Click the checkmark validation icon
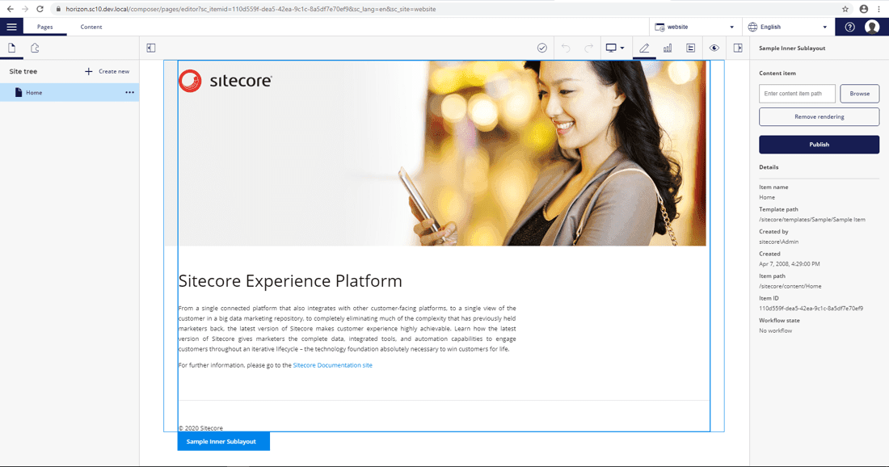The width and height of the screenshot is (889, 467). coord(542,48)
